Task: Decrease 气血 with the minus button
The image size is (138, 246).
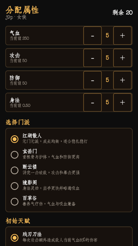Action: point(92,36)
